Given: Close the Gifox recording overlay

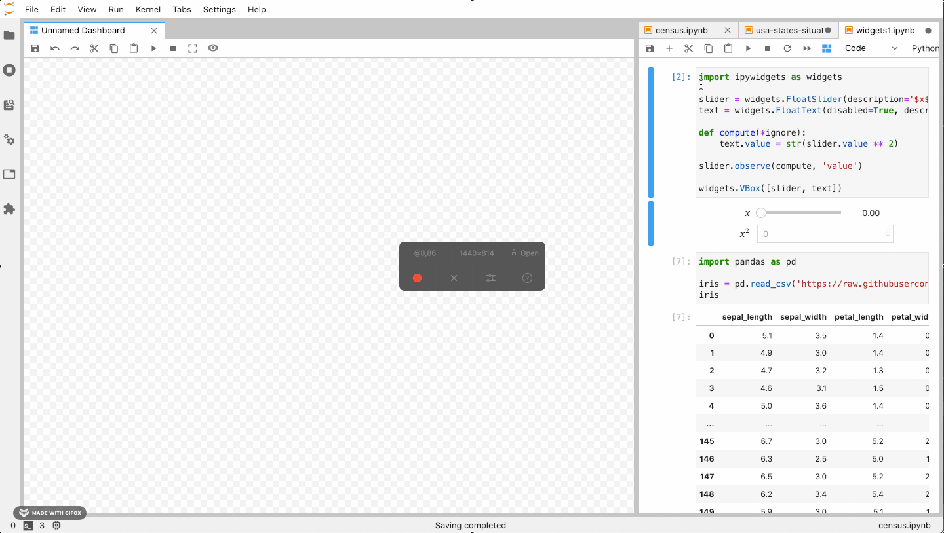Looking at the screenshot, I should (x=454, y=278).
